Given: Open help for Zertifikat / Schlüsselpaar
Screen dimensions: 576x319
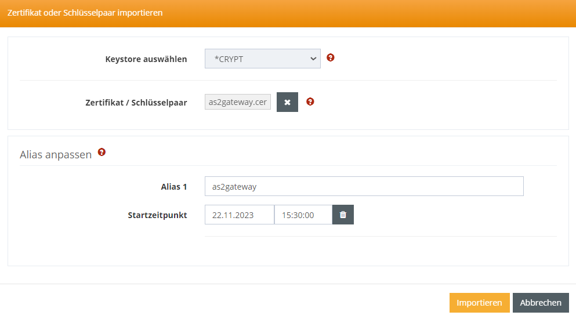Looking at the screenshot, I should click(310, 102).
